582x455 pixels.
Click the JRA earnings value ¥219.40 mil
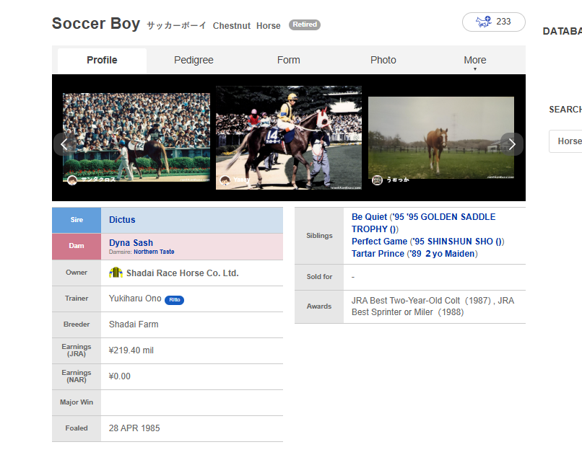[131, 350]
